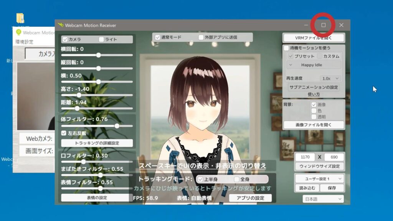Enable the ライト checkbox
Screen dimensions: 393x221
(x=102, y=40)
